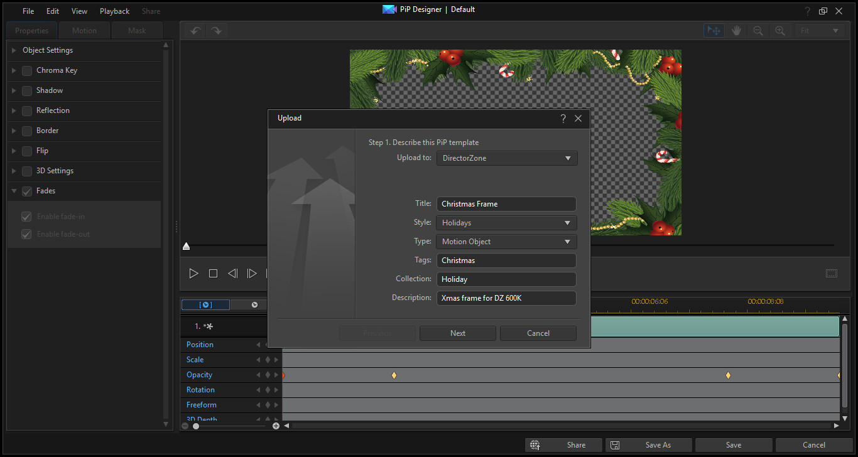Enable the Chroma Key checkbox

27,70
